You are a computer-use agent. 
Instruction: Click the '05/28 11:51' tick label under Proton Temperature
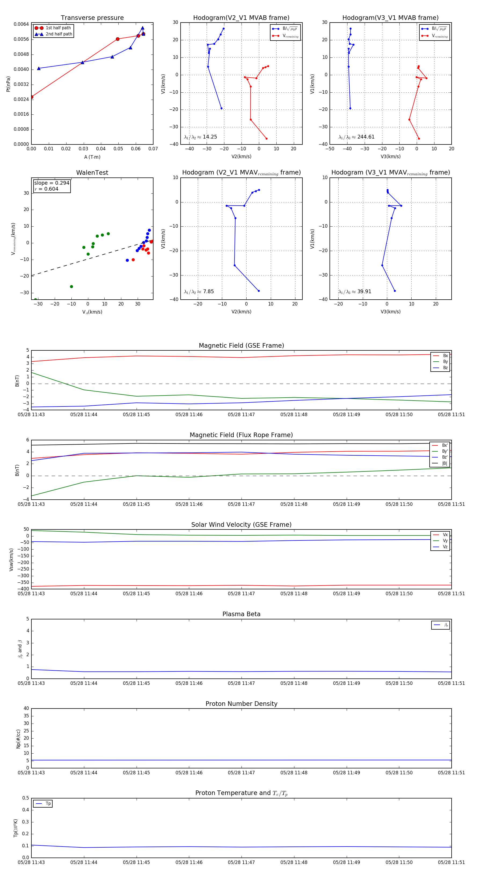(x=451, y=862)
